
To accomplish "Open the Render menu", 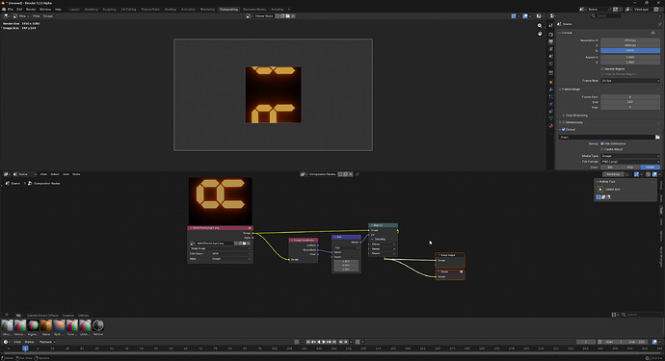I will point(31,10).
